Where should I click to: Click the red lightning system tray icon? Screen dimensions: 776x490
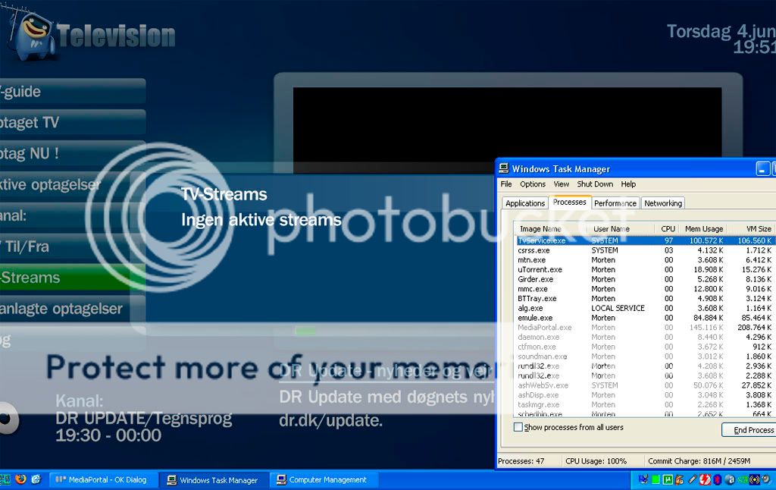pos(704,479)
